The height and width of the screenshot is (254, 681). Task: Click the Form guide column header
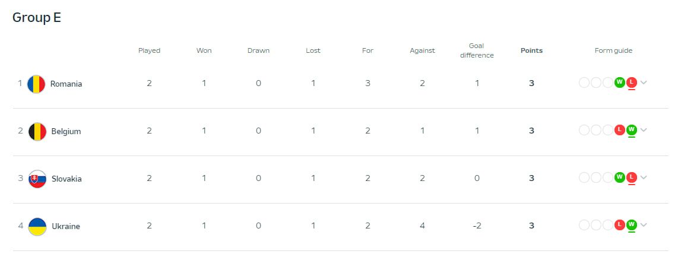(x=613, y=50)
